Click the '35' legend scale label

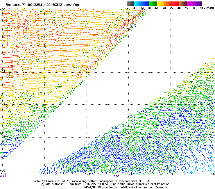(x=179, y=8)
